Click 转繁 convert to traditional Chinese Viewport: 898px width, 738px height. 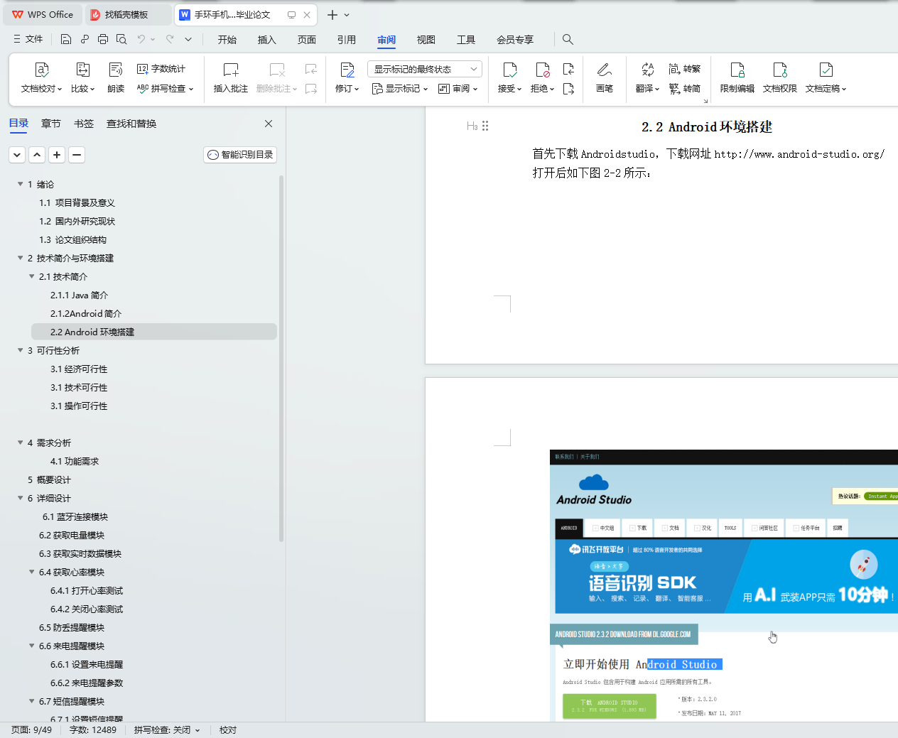pyautogui.click(x=685, y=69)
